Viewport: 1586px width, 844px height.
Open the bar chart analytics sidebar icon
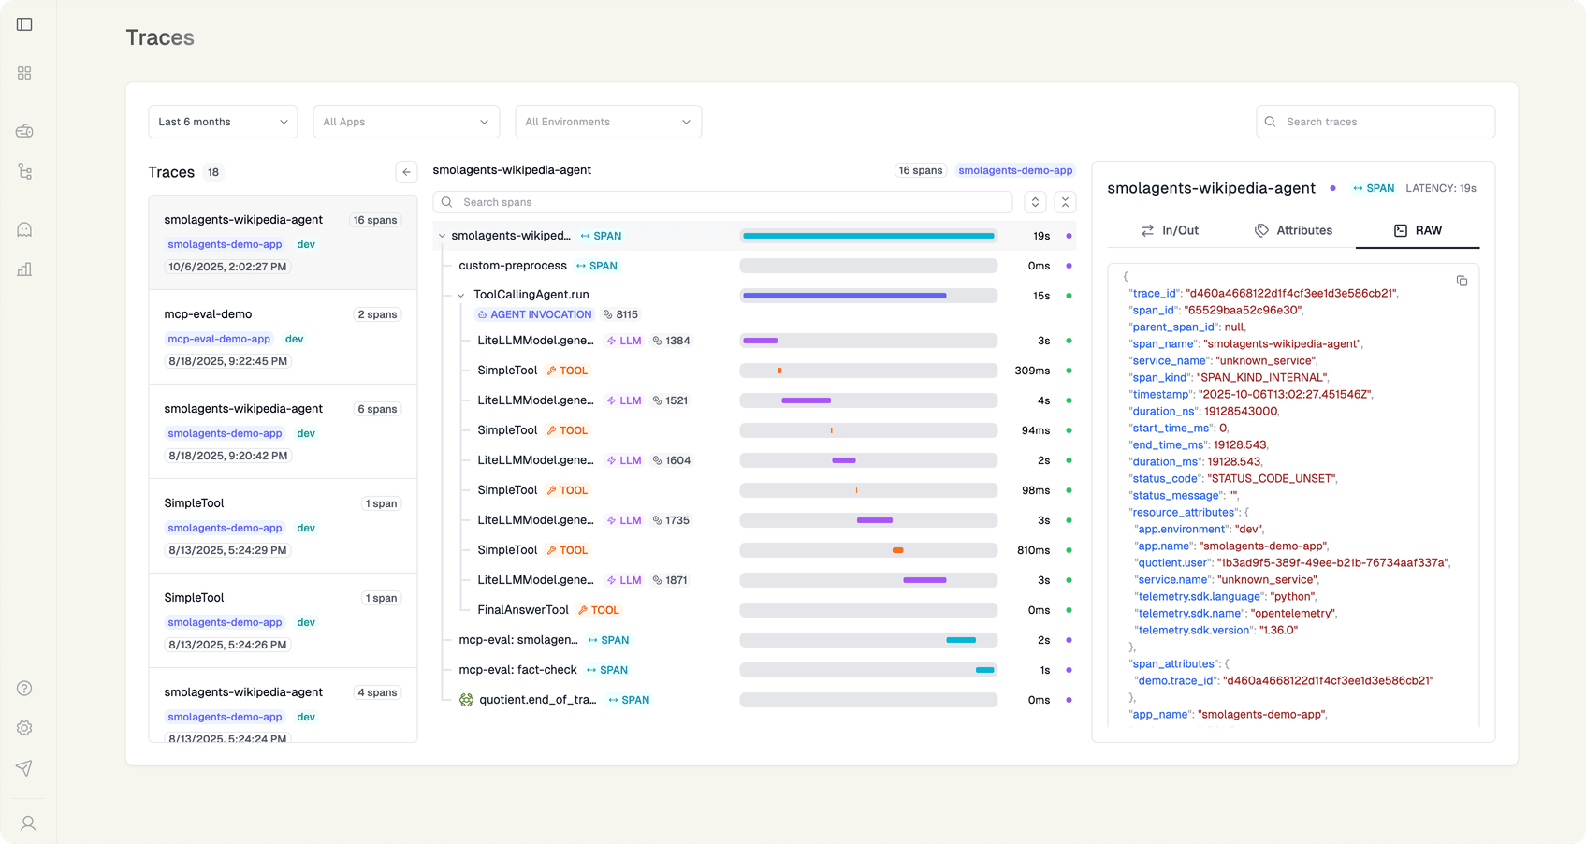click(x=24, y=269)
